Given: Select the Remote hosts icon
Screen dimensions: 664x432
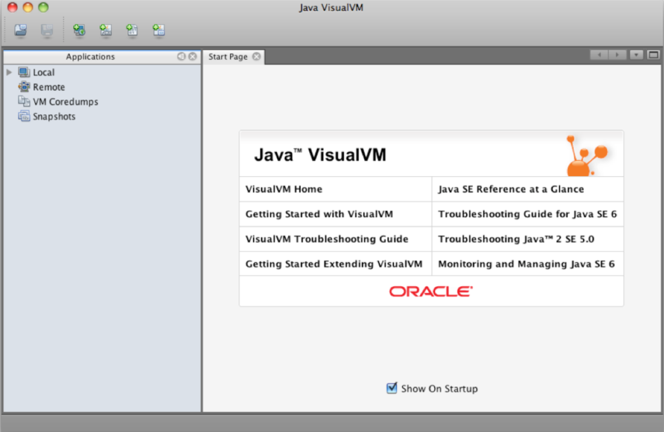Looking at the screenshot, I should click(24, 87).
